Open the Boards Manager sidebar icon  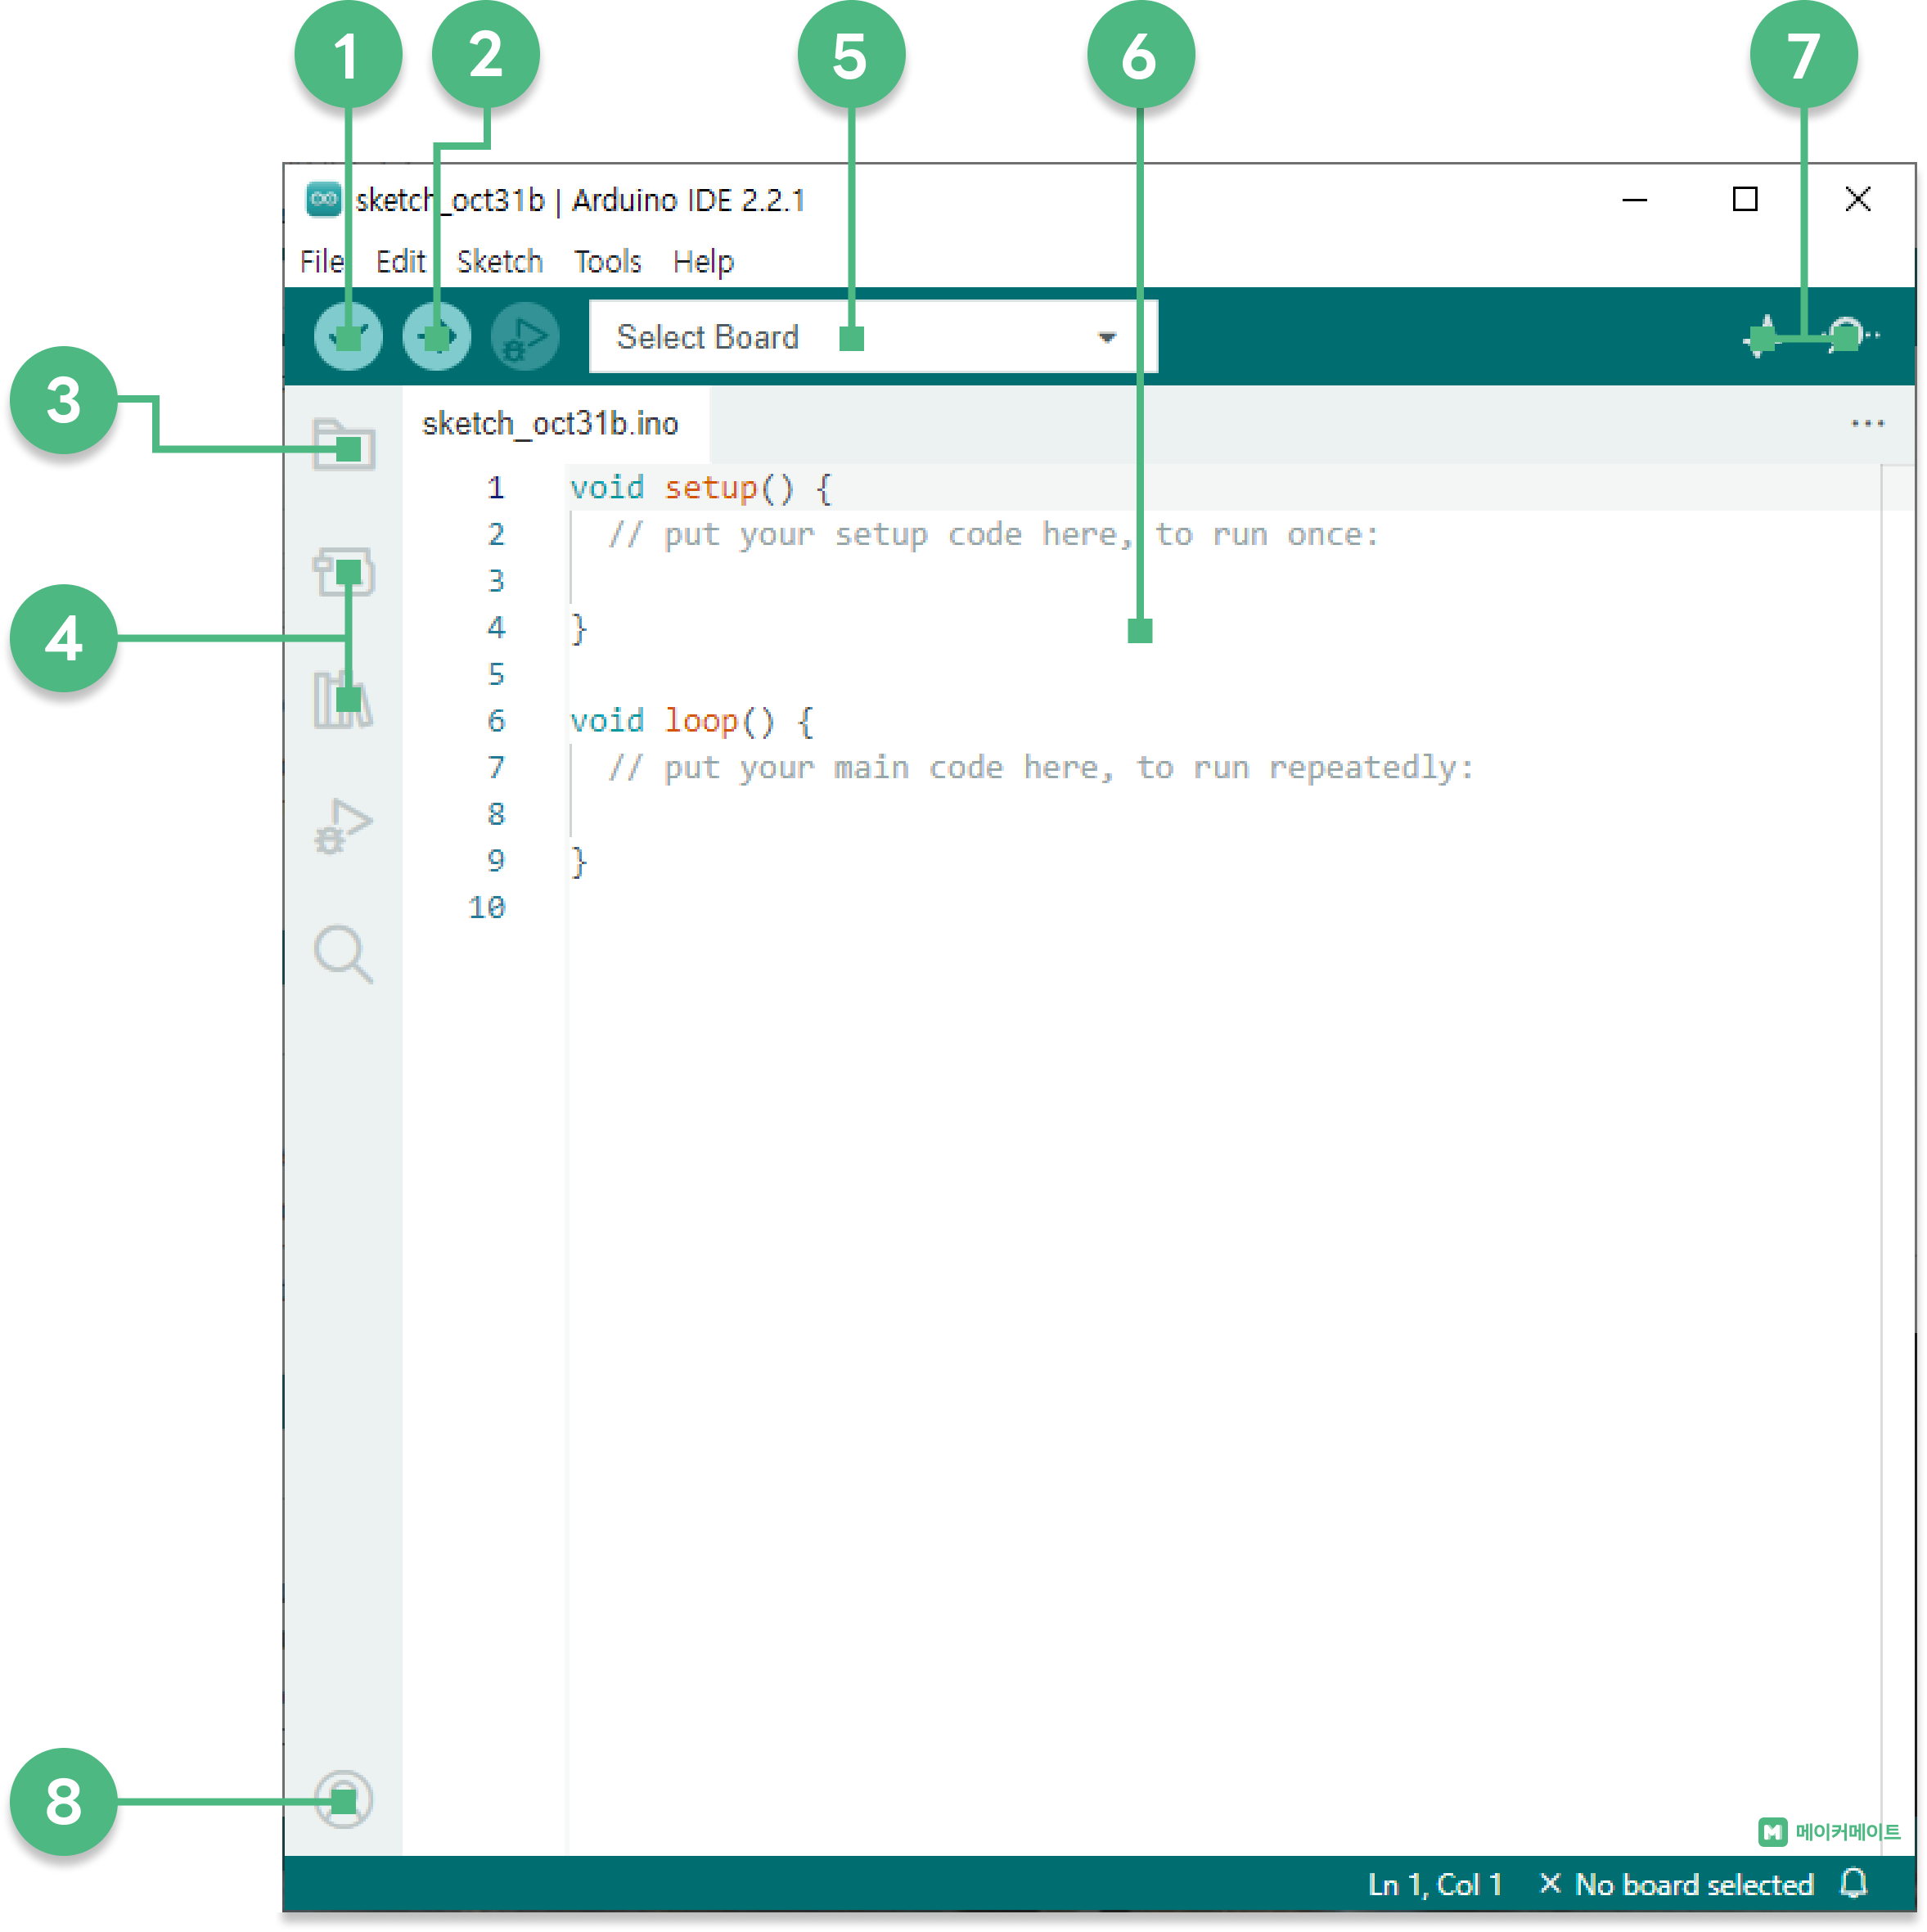343,572
